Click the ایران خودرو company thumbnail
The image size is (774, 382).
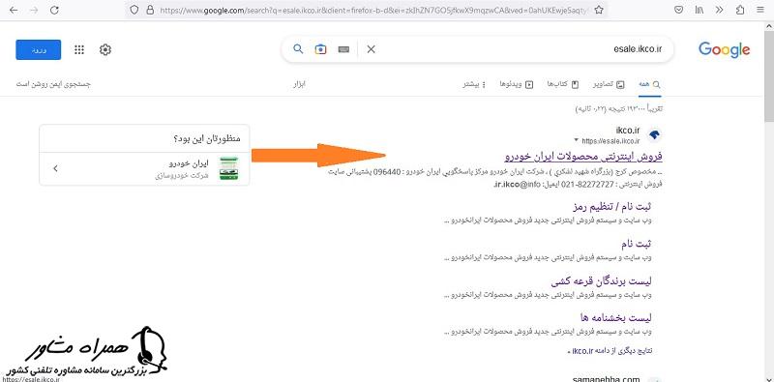point(228,168)
